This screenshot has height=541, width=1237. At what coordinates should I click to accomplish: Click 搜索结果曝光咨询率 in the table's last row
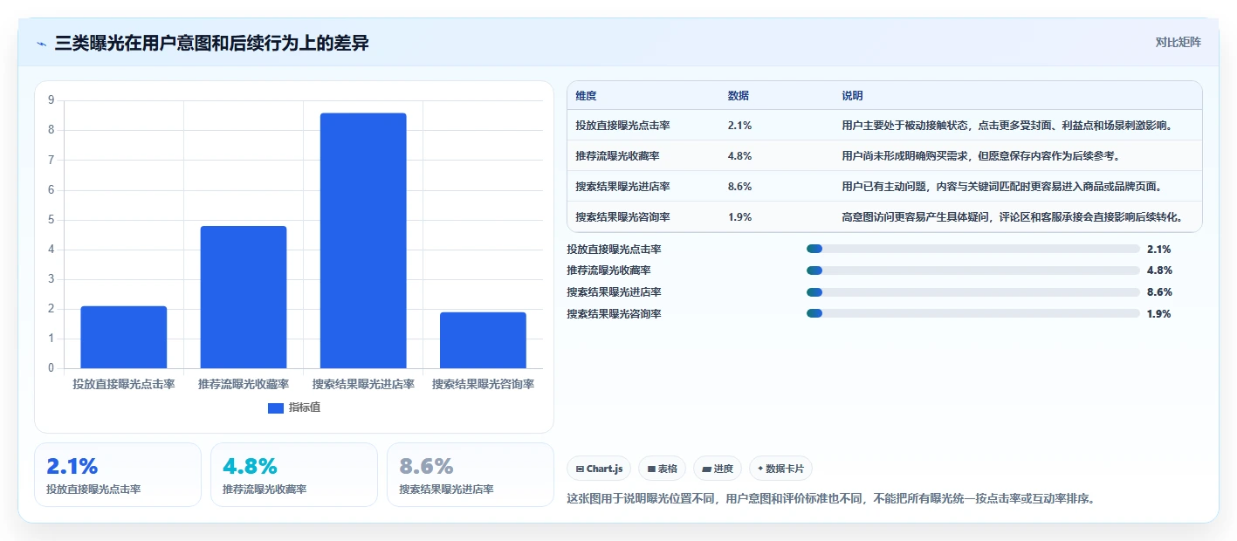(622, 216)
